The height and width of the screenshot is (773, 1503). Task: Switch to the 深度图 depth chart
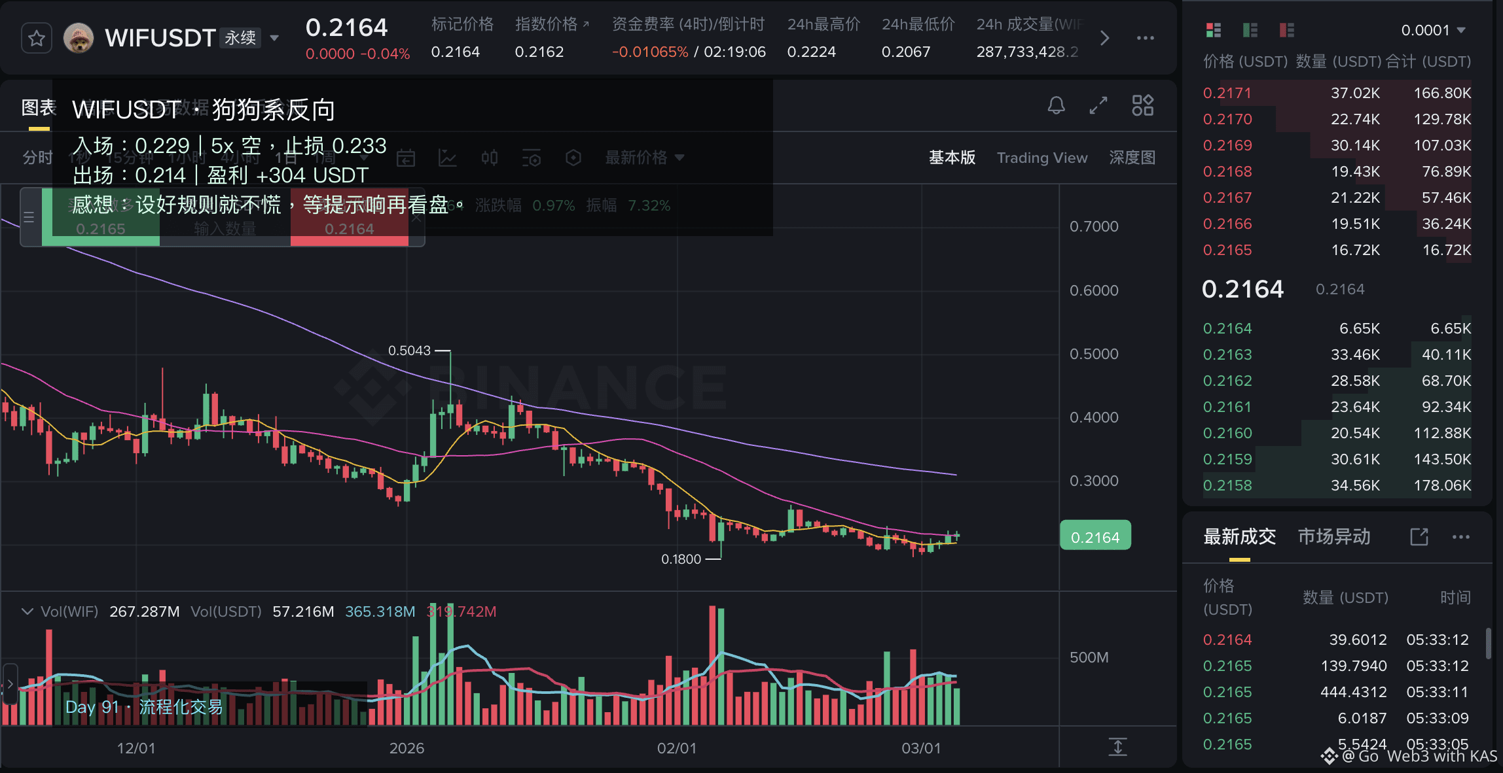tap(1132, 158)
